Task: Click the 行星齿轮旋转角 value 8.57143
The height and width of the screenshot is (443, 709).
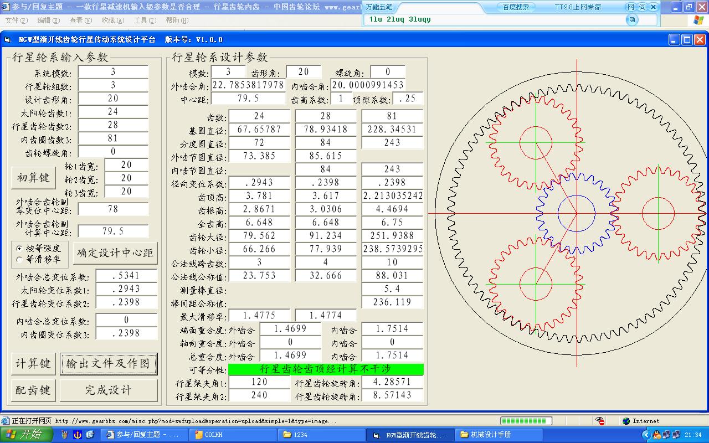Action: pos(392,395)
